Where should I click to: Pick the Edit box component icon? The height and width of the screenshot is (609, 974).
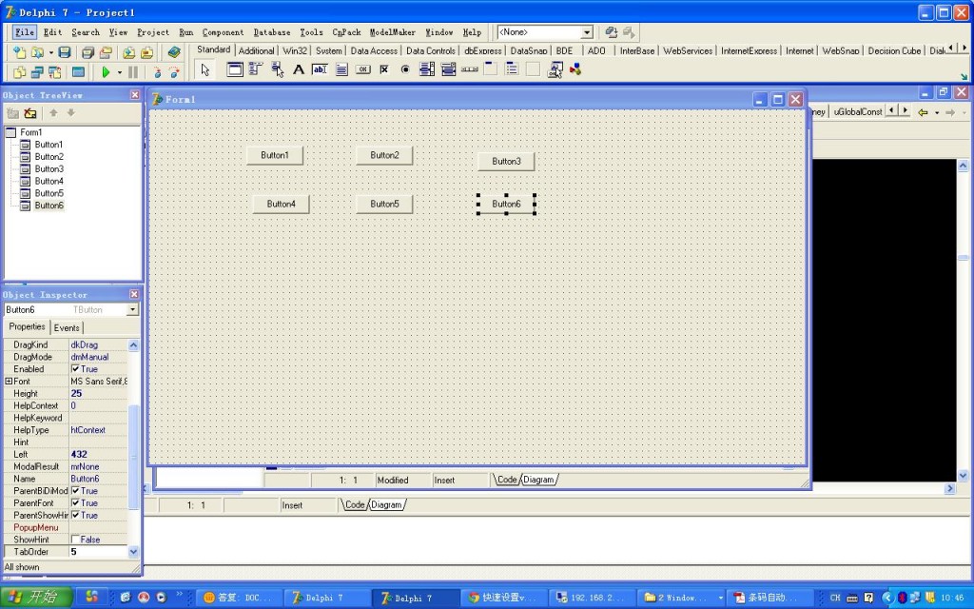[320, 69]
